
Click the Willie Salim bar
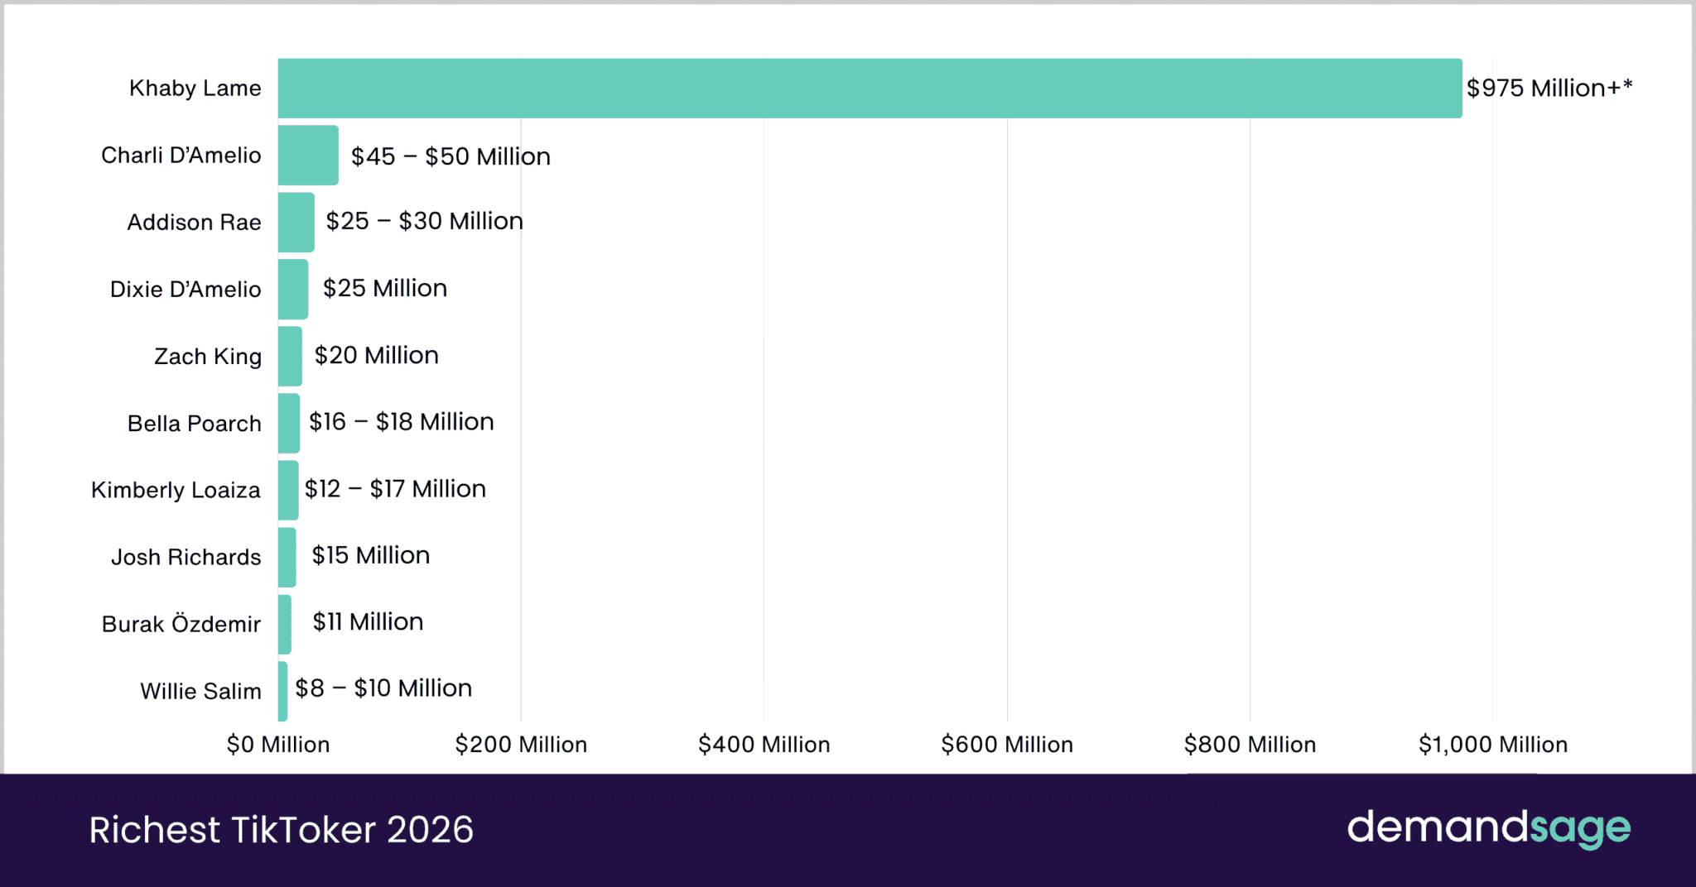[283, 692]
